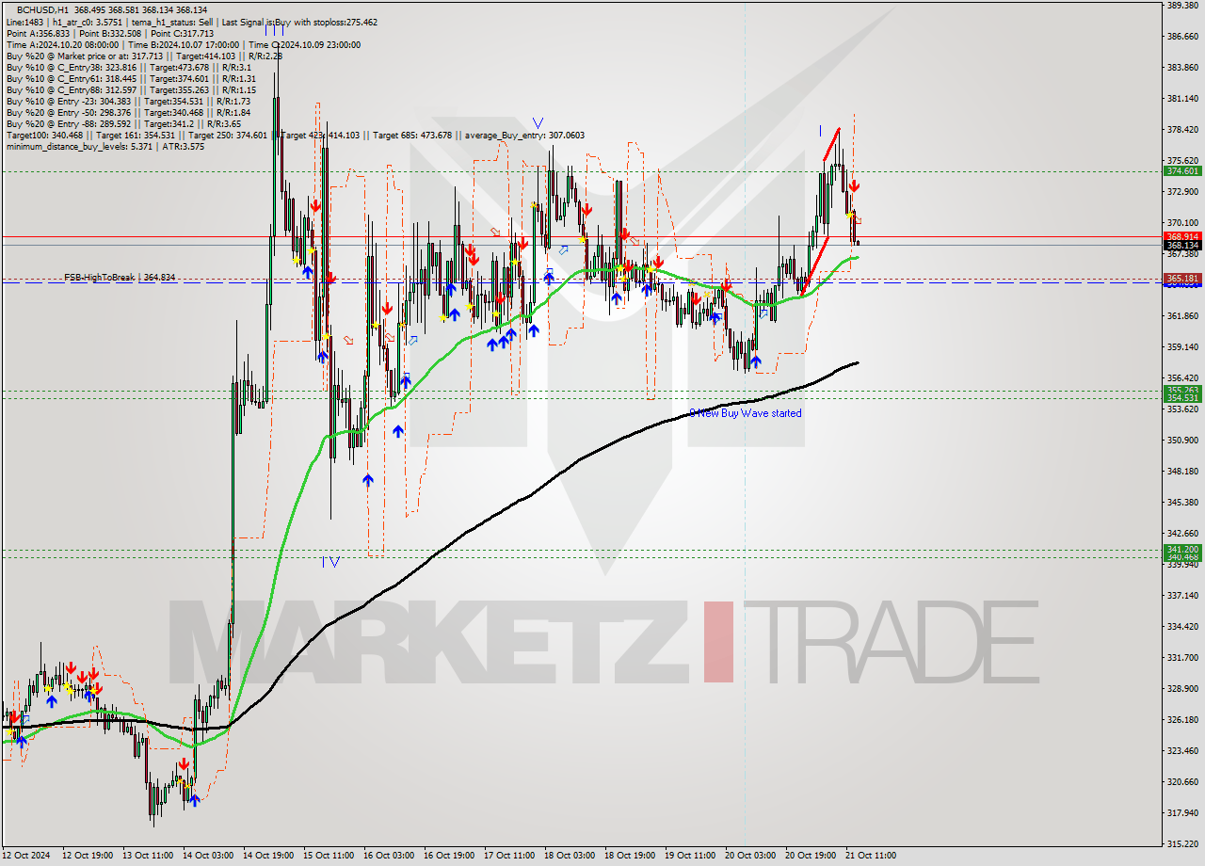Select the 372.900 price axis label
Screen dimensions: 1205x866
pos(1182,192)
